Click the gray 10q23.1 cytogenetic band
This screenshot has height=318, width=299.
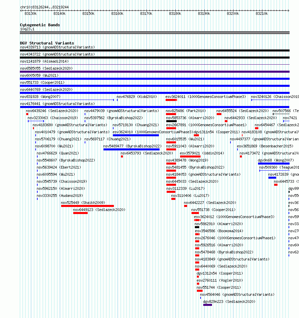pos(155,33)
